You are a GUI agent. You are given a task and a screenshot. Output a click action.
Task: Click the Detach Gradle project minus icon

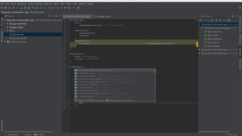[208, 20]
